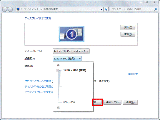Click the back navigation arrow button
This screenshot has height=120, width=160.
coord(5,9)
